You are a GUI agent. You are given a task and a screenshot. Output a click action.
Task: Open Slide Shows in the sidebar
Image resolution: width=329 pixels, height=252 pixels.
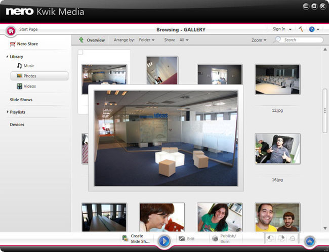click(x=21, y=100)
